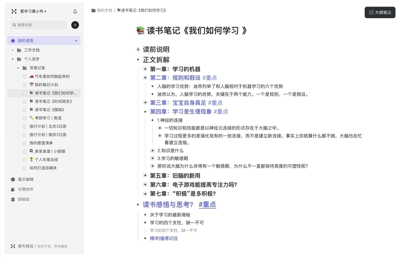
Task: Collapse the 我的桌面 dropdown arrow
Action: [x=76, y=41]
